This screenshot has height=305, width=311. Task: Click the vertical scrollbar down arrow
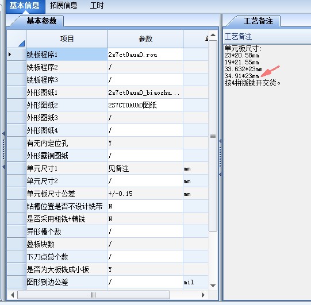click(x=213, y=285)
